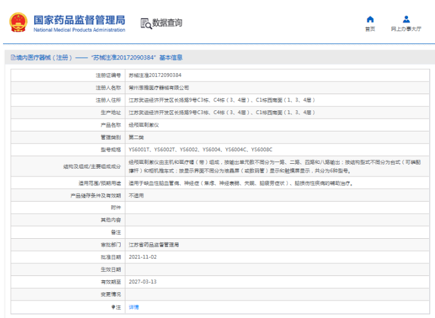Click National Medical Products Administration text
The height and width of the screenshot is (318, 435).
79,29
